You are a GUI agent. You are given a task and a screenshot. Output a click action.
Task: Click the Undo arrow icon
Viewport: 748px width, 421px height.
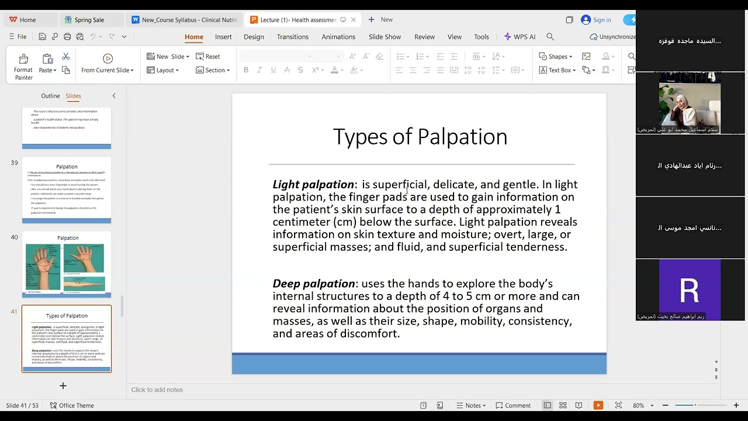[x=93, y=36]
